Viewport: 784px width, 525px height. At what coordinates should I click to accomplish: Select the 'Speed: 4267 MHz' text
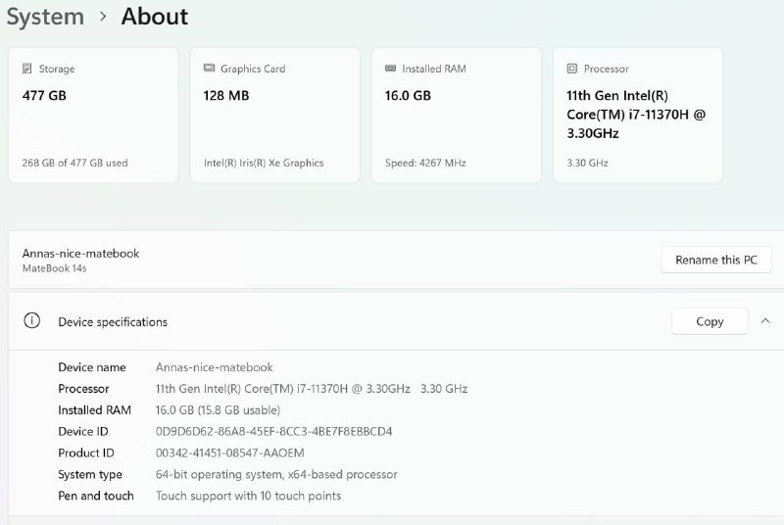click(x=425, y=163)
